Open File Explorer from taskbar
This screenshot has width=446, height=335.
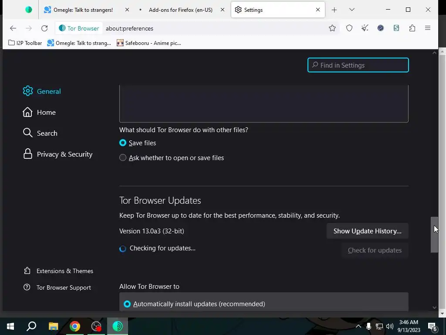point(53,326)
